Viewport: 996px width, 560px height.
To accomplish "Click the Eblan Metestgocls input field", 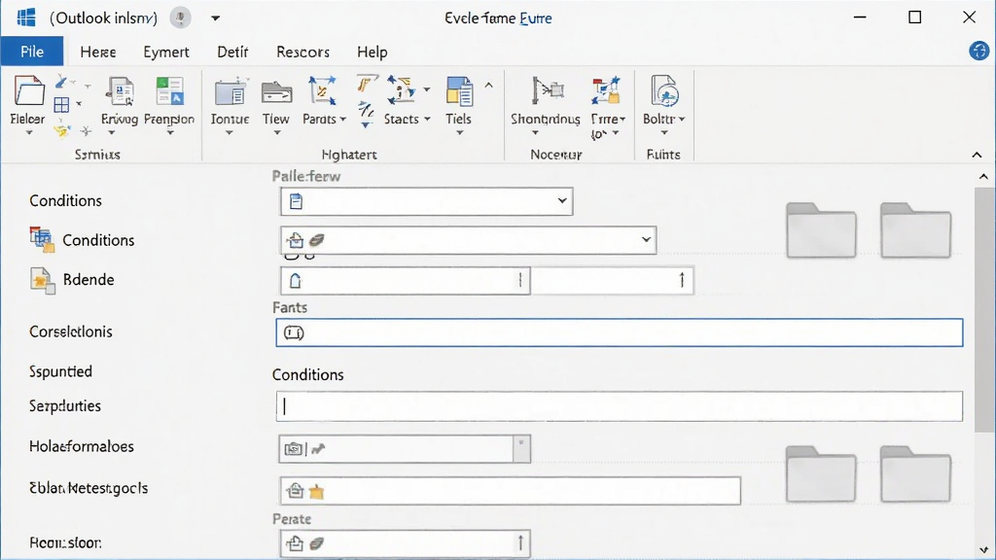I will 510,491.
